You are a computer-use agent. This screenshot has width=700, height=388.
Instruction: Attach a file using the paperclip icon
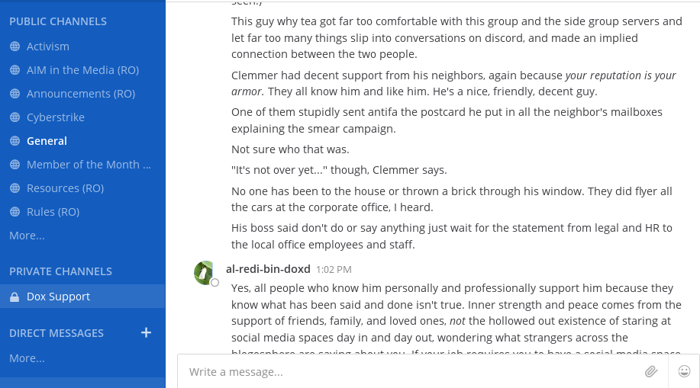coord(651,371)
